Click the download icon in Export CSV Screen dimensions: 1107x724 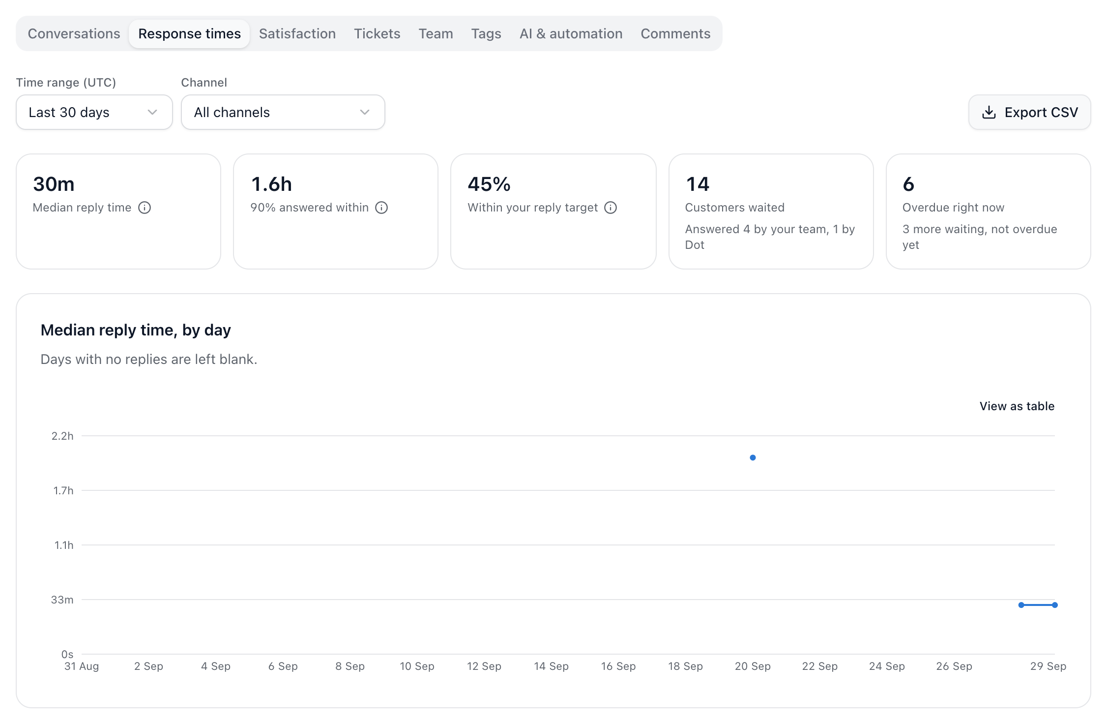[989, 113]
